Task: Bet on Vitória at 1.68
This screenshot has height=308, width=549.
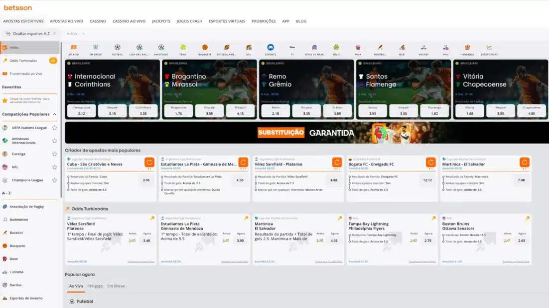Action: coord(469,111)
